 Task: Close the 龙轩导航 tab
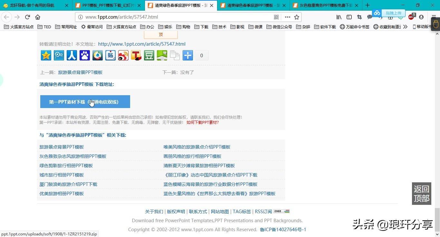(67, 5)
